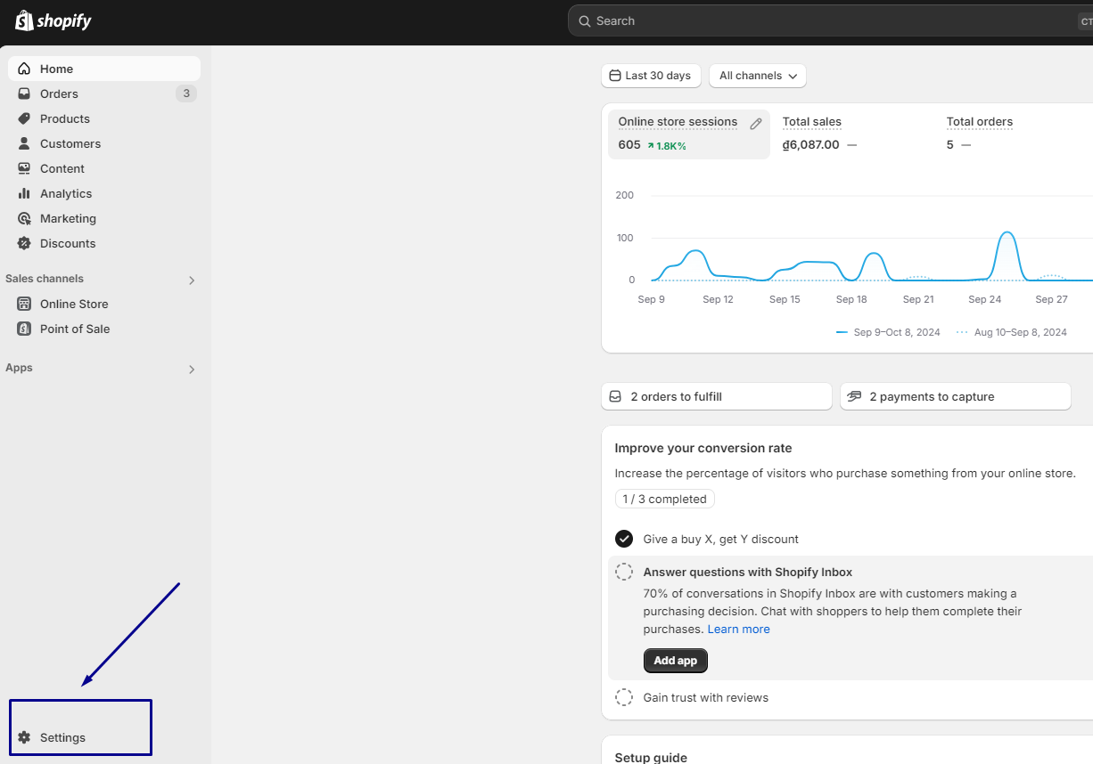1093x764 pixels.
Task: Mark Answer questions with Shopify Inbox circle
Action: click(x=624, y=573)
